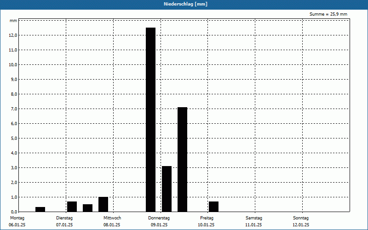Select the 'Summe = 25,9 mm' total label
The height and width of the screenshot is (230, 368).
328,14
